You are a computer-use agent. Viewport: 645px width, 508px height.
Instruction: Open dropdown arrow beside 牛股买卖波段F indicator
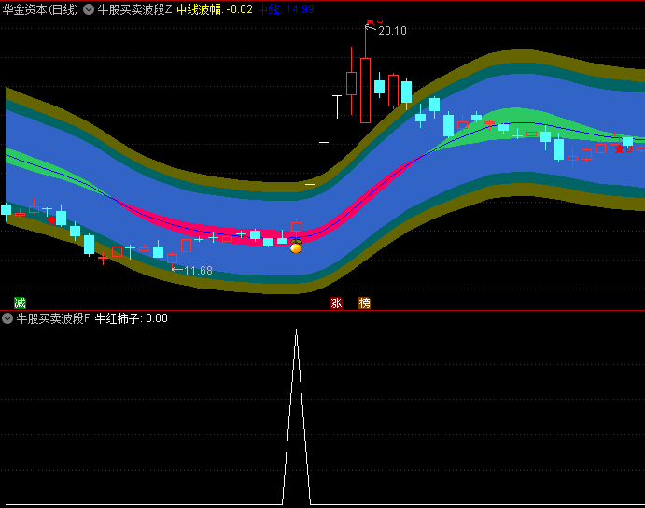7,318
